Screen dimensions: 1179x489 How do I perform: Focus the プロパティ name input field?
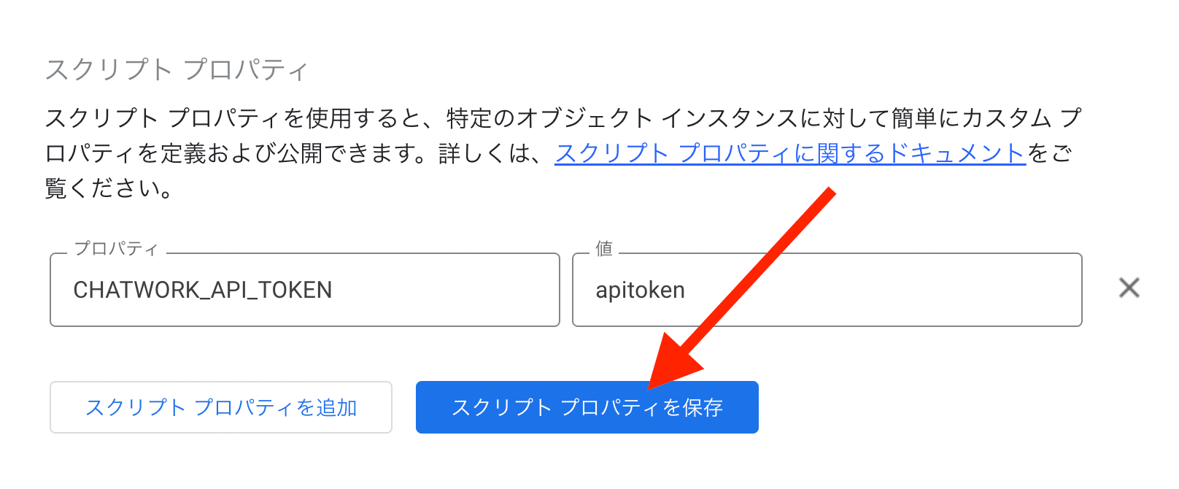304,290
